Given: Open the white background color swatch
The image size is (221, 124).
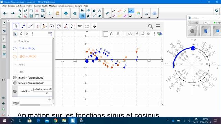Looking at the screenshot, I should pos(105,34).
